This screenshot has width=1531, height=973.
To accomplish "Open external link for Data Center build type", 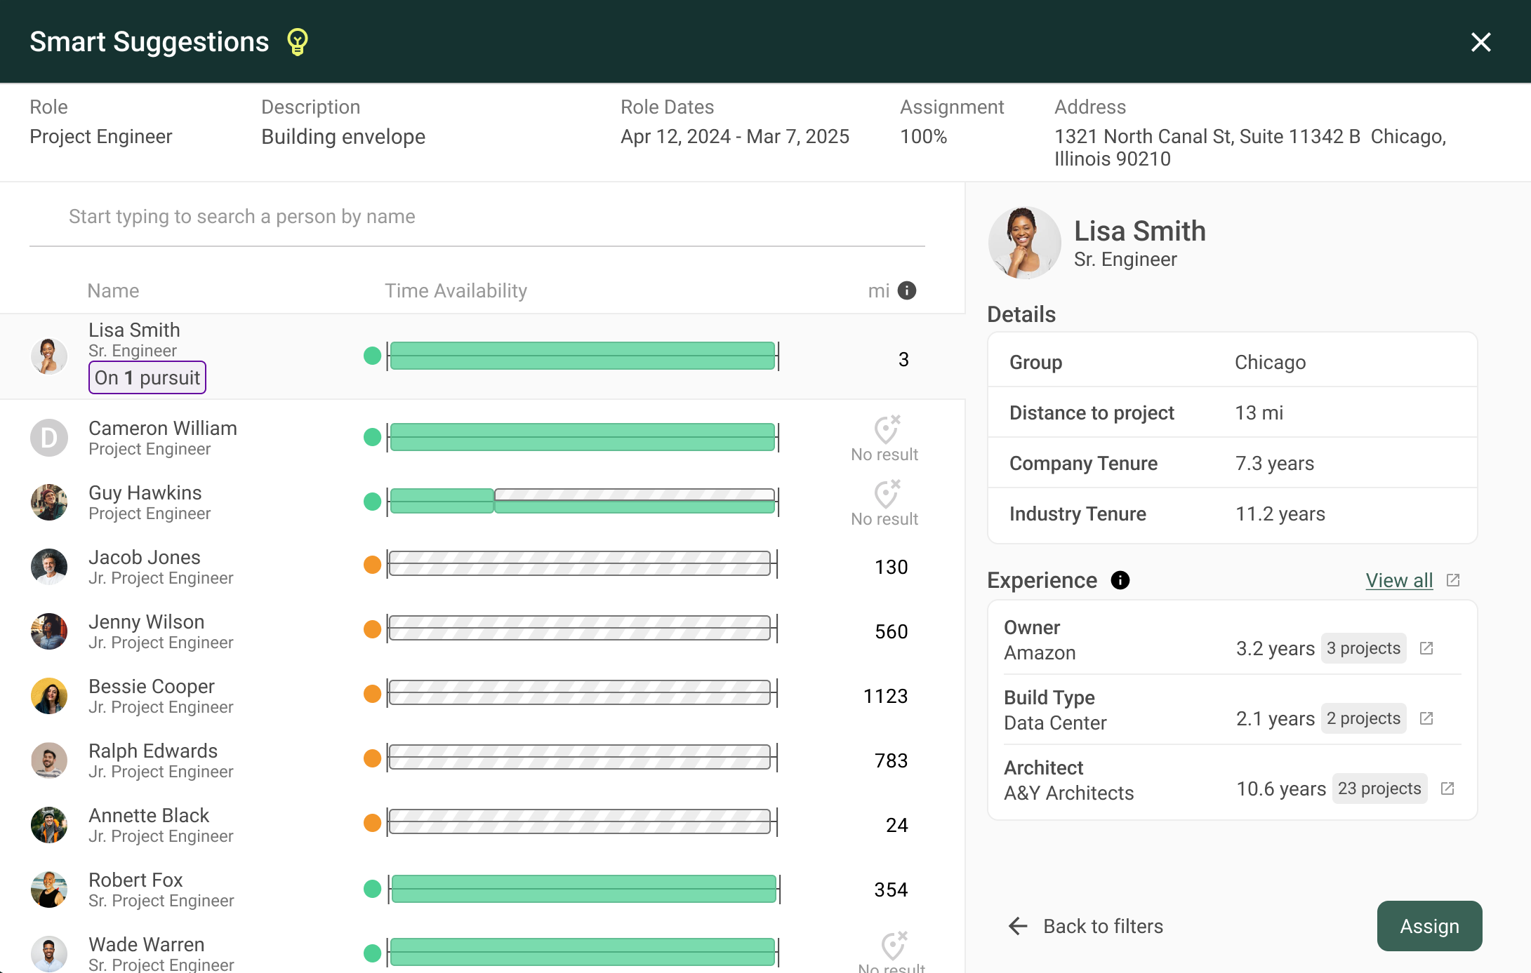I will coord(1426,718).
